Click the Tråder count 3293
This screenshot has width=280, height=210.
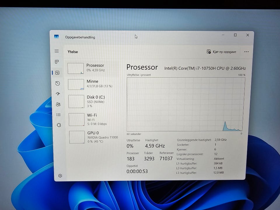pos(149,159)
